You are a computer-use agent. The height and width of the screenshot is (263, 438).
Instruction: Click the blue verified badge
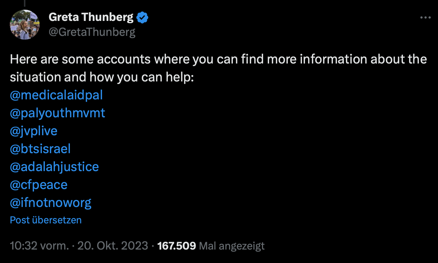point(143,17)
